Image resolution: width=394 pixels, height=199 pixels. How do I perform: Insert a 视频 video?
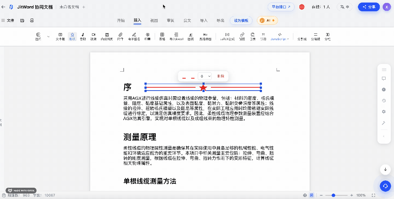tap(93, 36)
